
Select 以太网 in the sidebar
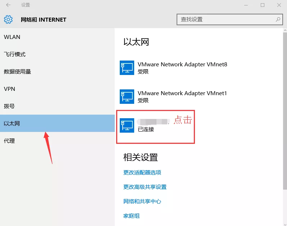pyautogui.click(x=12, y=124)
